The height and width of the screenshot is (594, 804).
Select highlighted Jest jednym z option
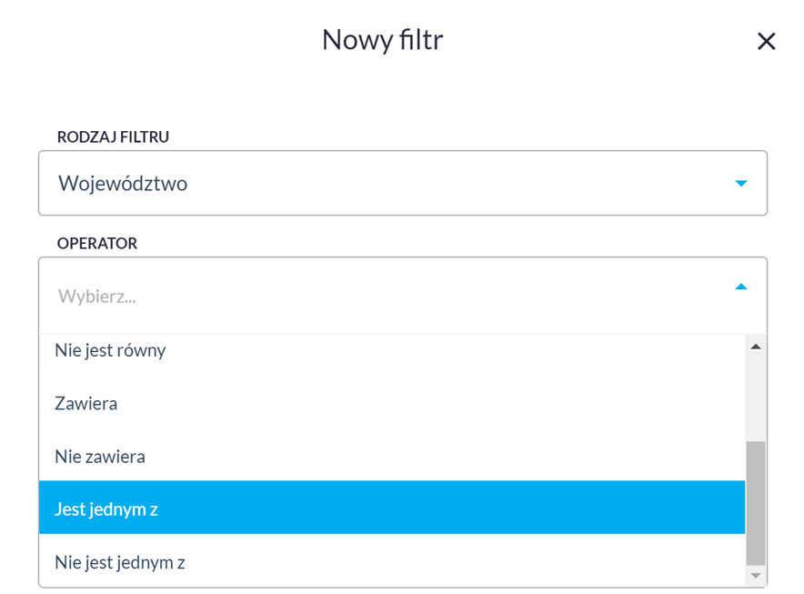pyautogui.click(x=392, y=508)
